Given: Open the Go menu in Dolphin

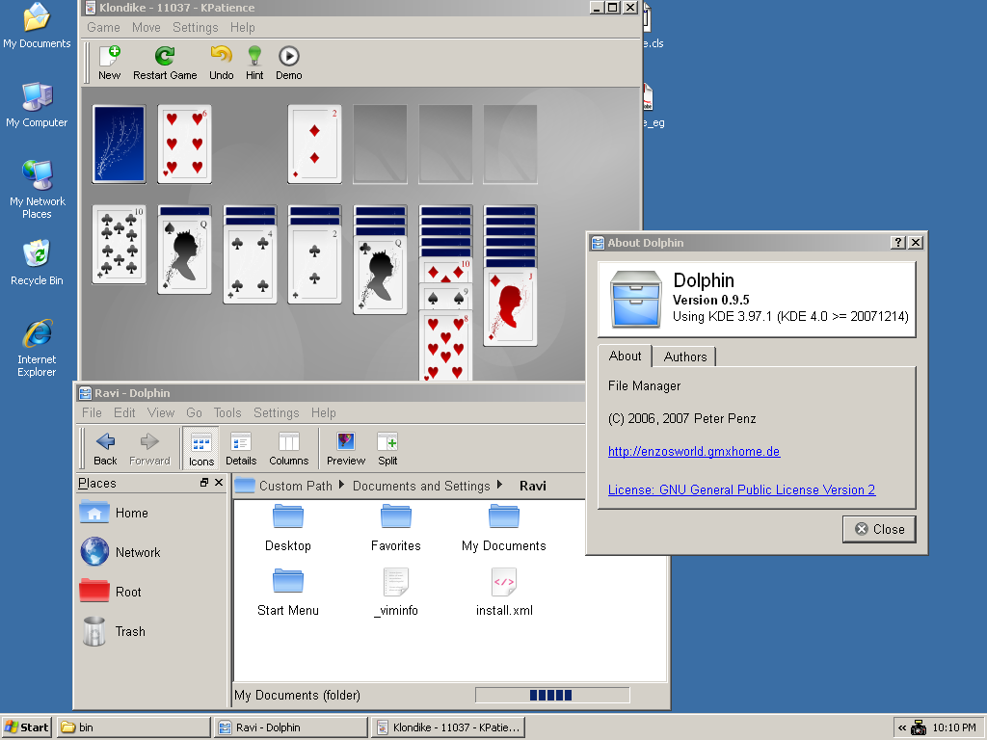Looking at the screenshot, I should pyautogui.click(x=194, y=412).
